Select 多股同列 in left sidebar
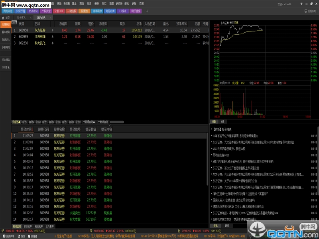 (x=6, y=47)
